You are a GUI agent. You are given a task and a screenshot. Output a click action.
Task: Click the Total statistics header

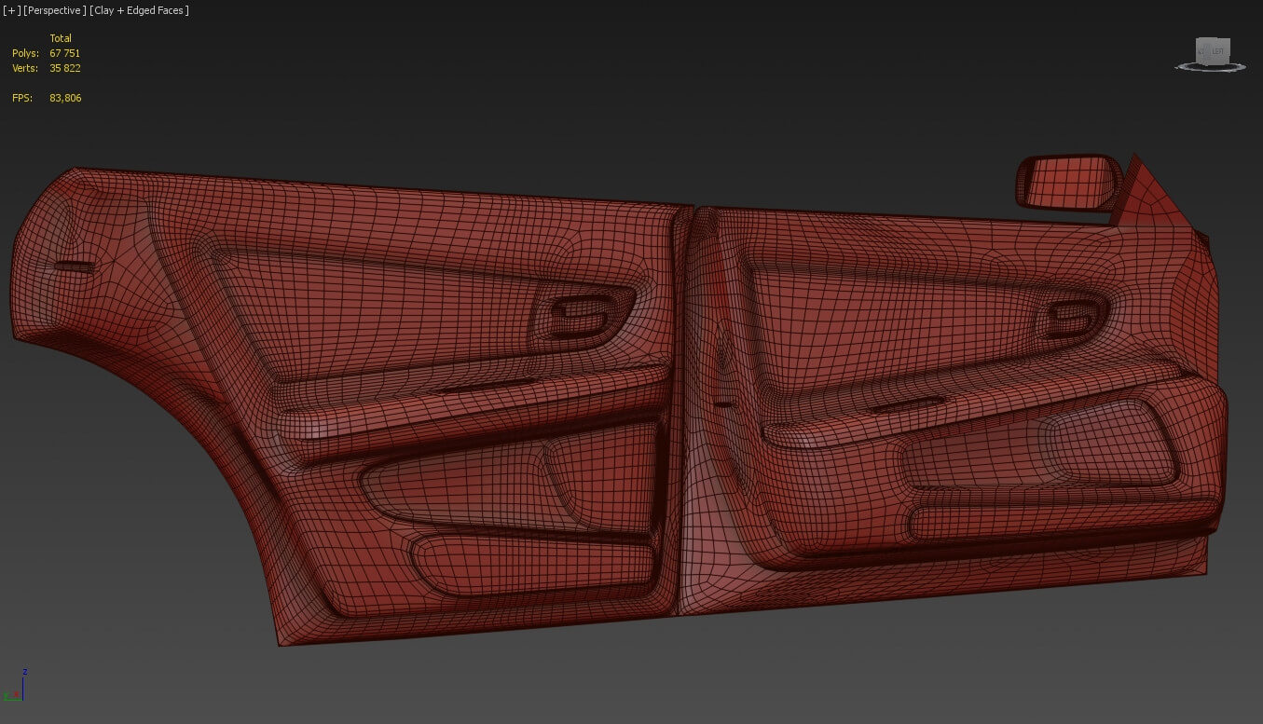[x=61, y=38]
